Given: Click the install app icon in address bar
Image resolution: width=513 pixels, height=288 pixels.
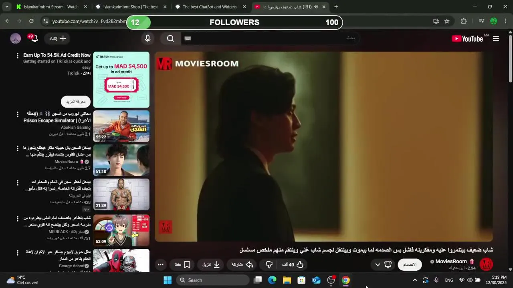Looking at the screenshot, I should click(436, 21).
